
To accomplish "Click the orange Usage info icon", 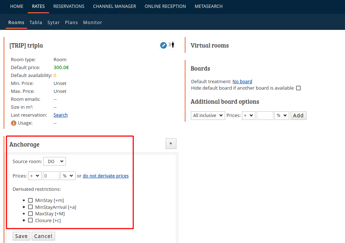I will (14, 123).
